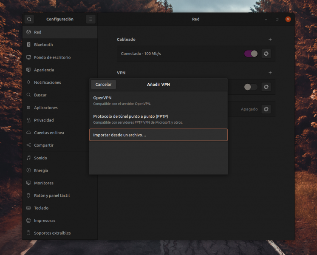Open the wired connection gear settings
This screenshot has width=317, height=255.
coord(266,54)
